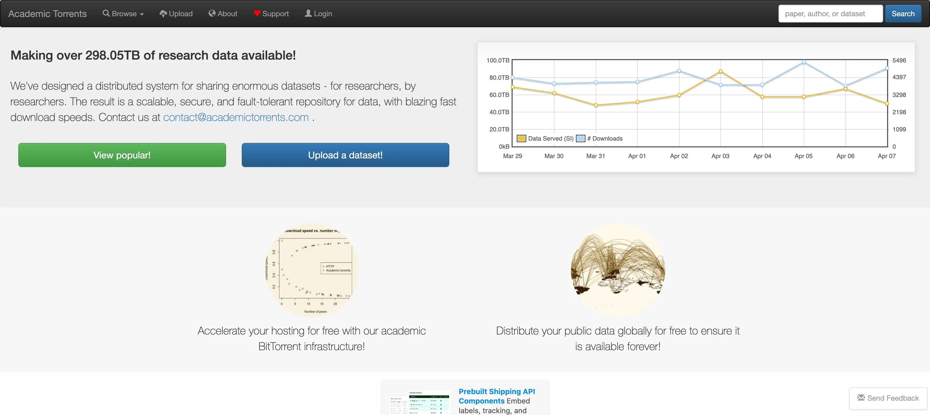
Task: Click the green View popular! button
Action: click(122, 155)
